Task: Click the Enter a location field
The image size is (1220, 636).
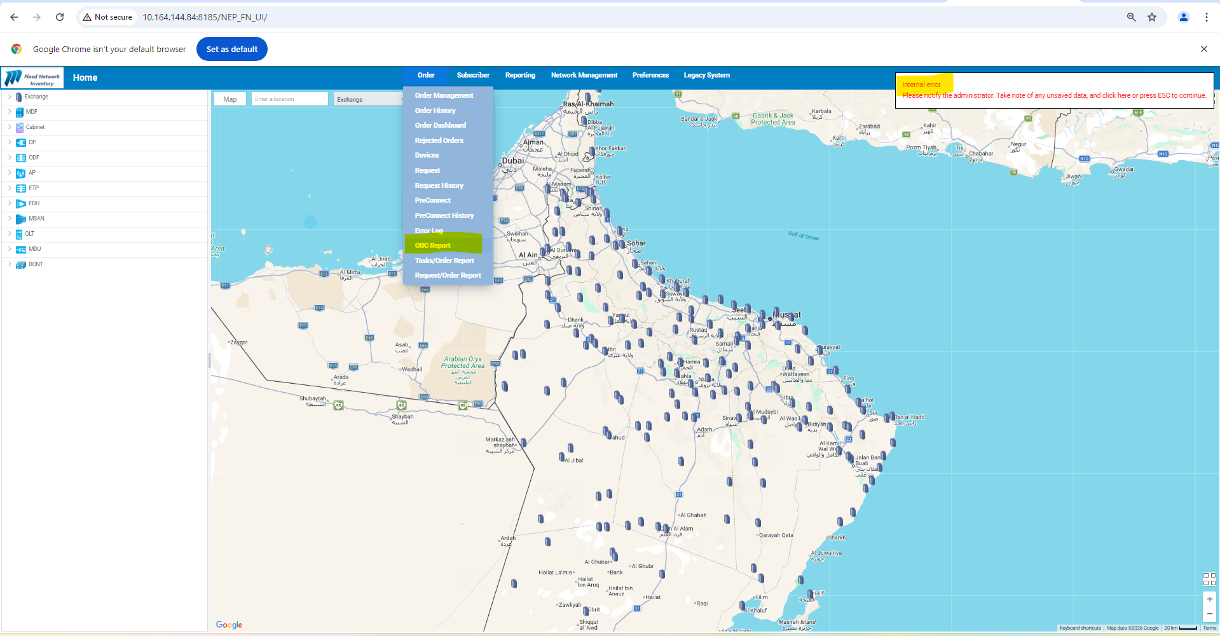Action: coord(289,99)
